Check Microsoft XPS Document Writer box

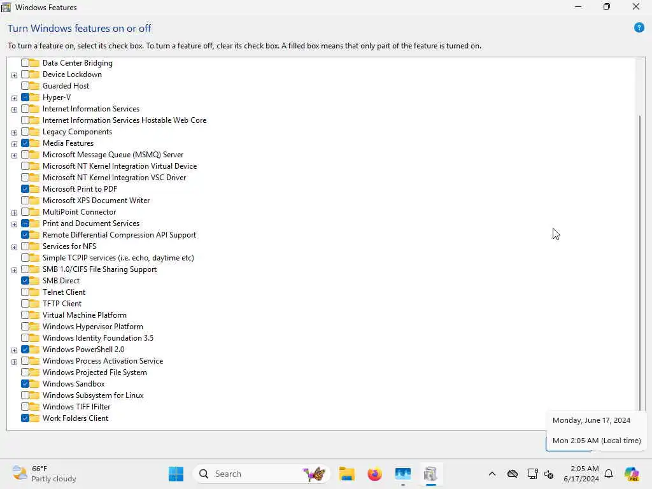(x=25, y=201)
